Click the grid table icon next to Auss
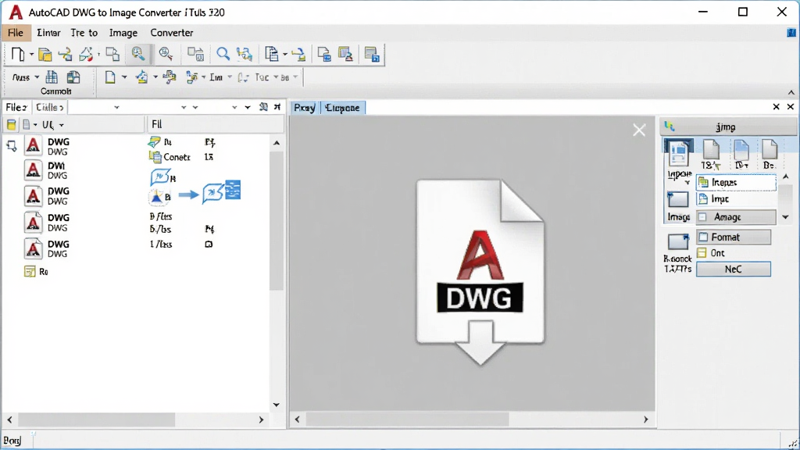Screen dimensions: 800x450 [52, 77]
